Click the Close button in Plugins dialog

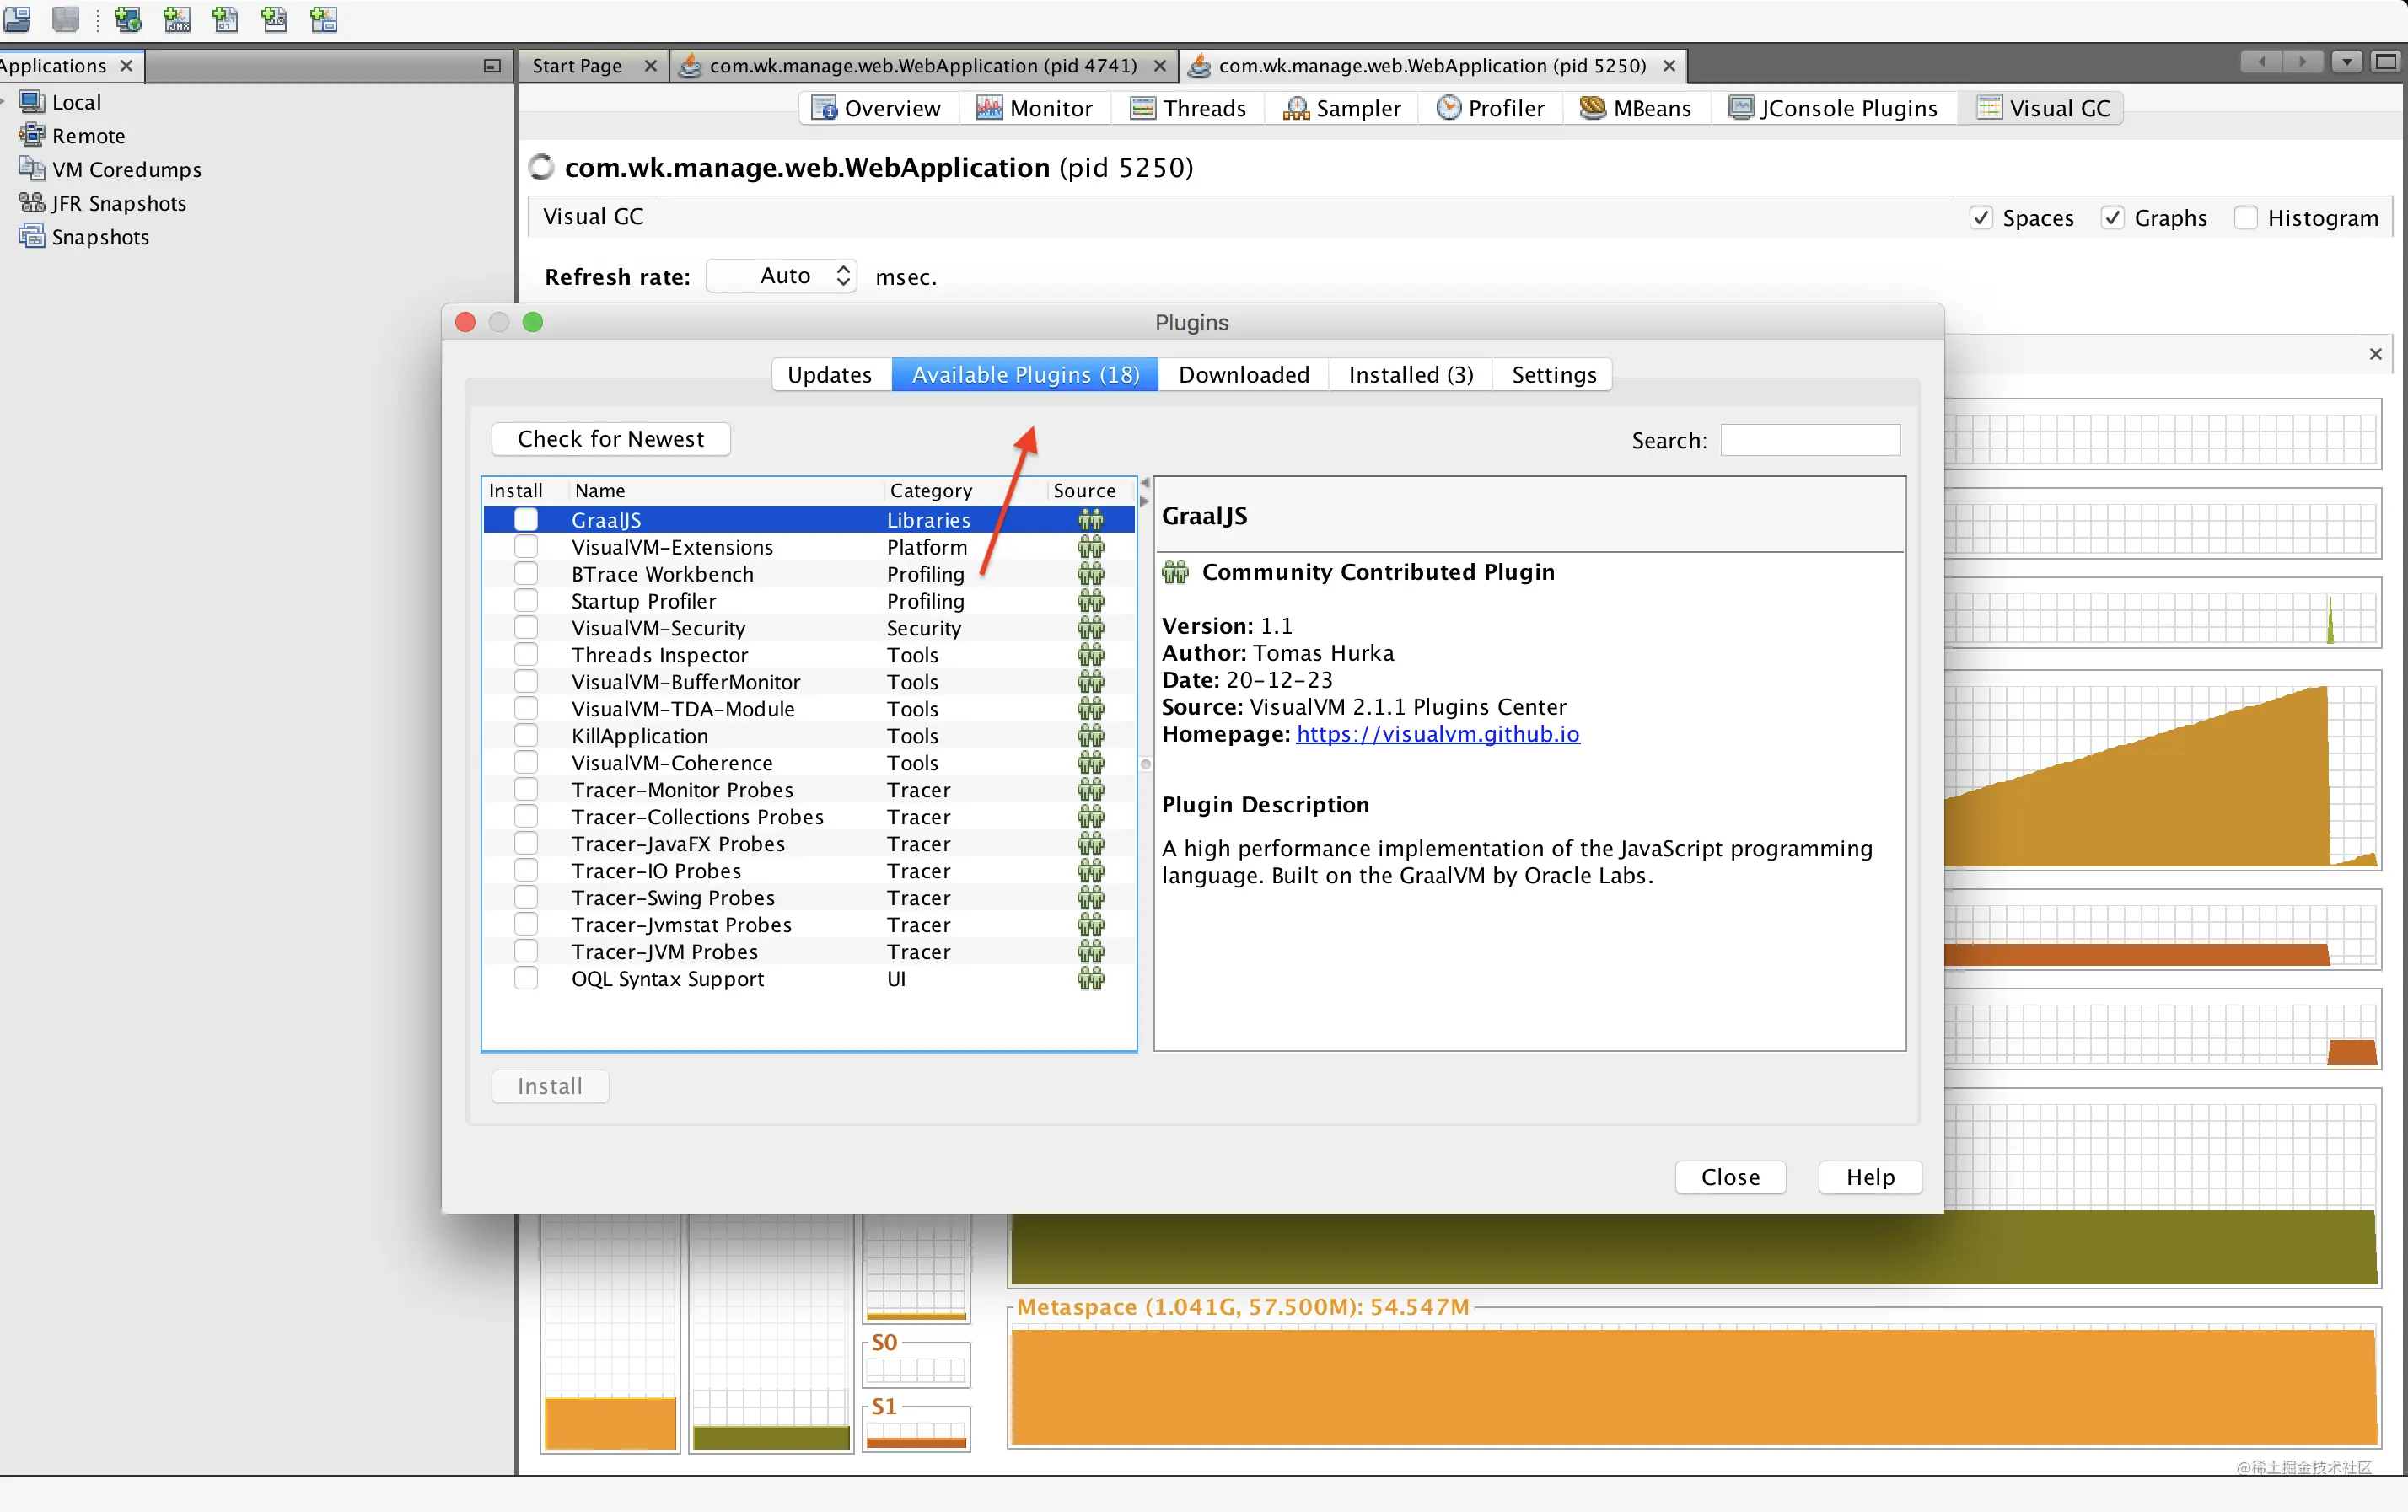(x=1731, y=1177)
